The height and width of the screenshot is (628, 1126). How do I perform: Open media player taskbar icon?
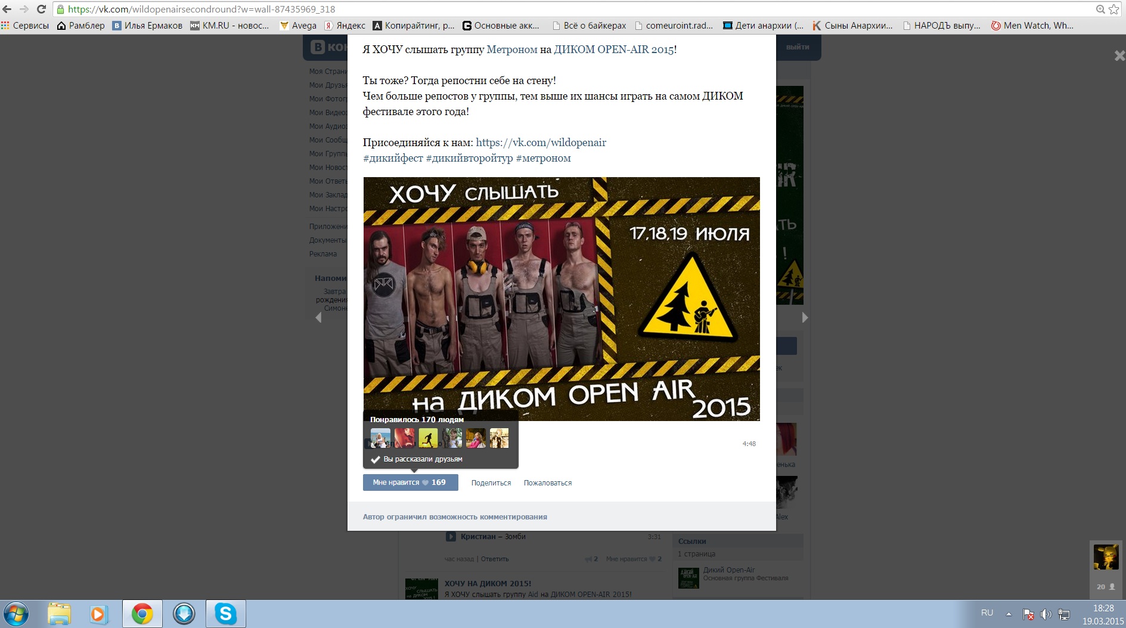(x=98, y=614)
